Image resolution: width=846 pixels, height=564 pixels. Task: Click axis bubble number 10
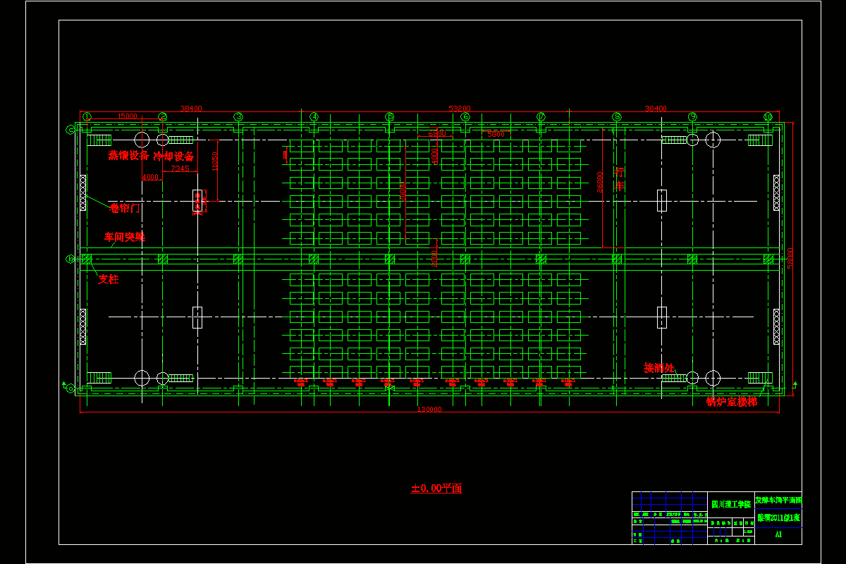pos(768,116)
